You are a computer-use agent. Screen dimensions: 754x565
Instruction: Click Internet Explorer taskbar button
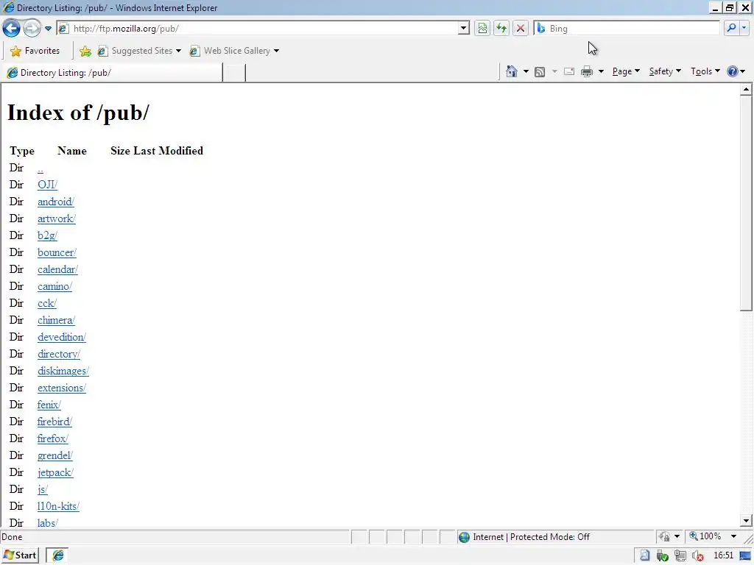tap(57, 555)
